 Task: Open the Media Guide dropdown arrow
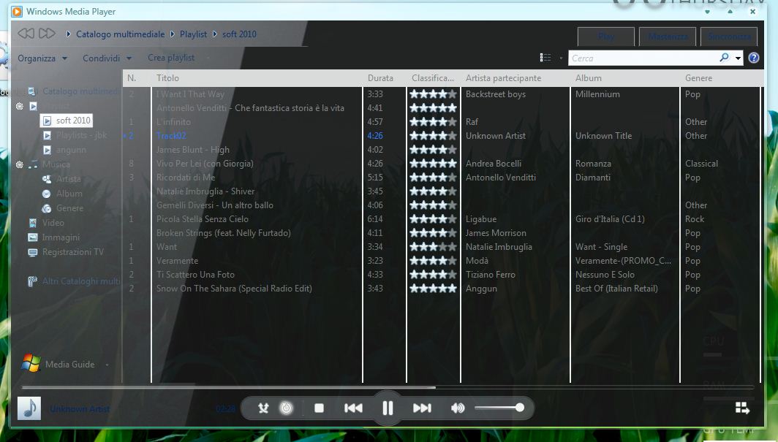(x=107, y=365)
